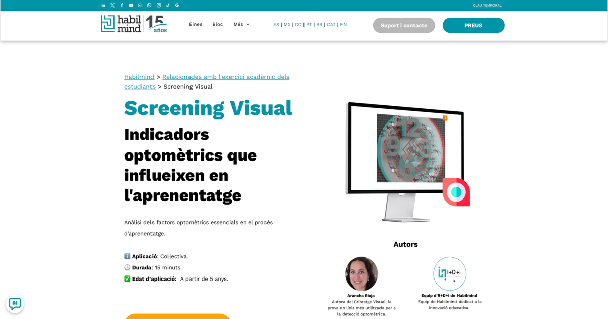This screenshot has width=608, height=319.
Task: Click the Habilmind 15 años logo
Action: 134,24
